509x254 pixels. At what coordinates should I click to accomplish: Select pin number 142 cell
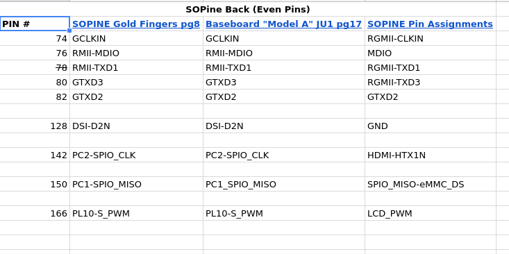pyautogui.click(x=35, y=155)
